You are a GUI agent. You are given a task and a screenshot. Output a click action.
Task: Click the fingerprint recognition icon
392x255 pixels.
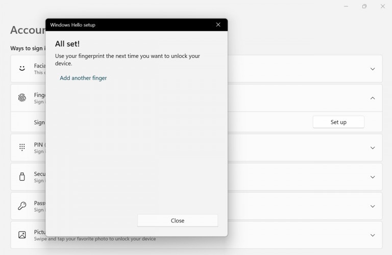(x=22, y=98)
